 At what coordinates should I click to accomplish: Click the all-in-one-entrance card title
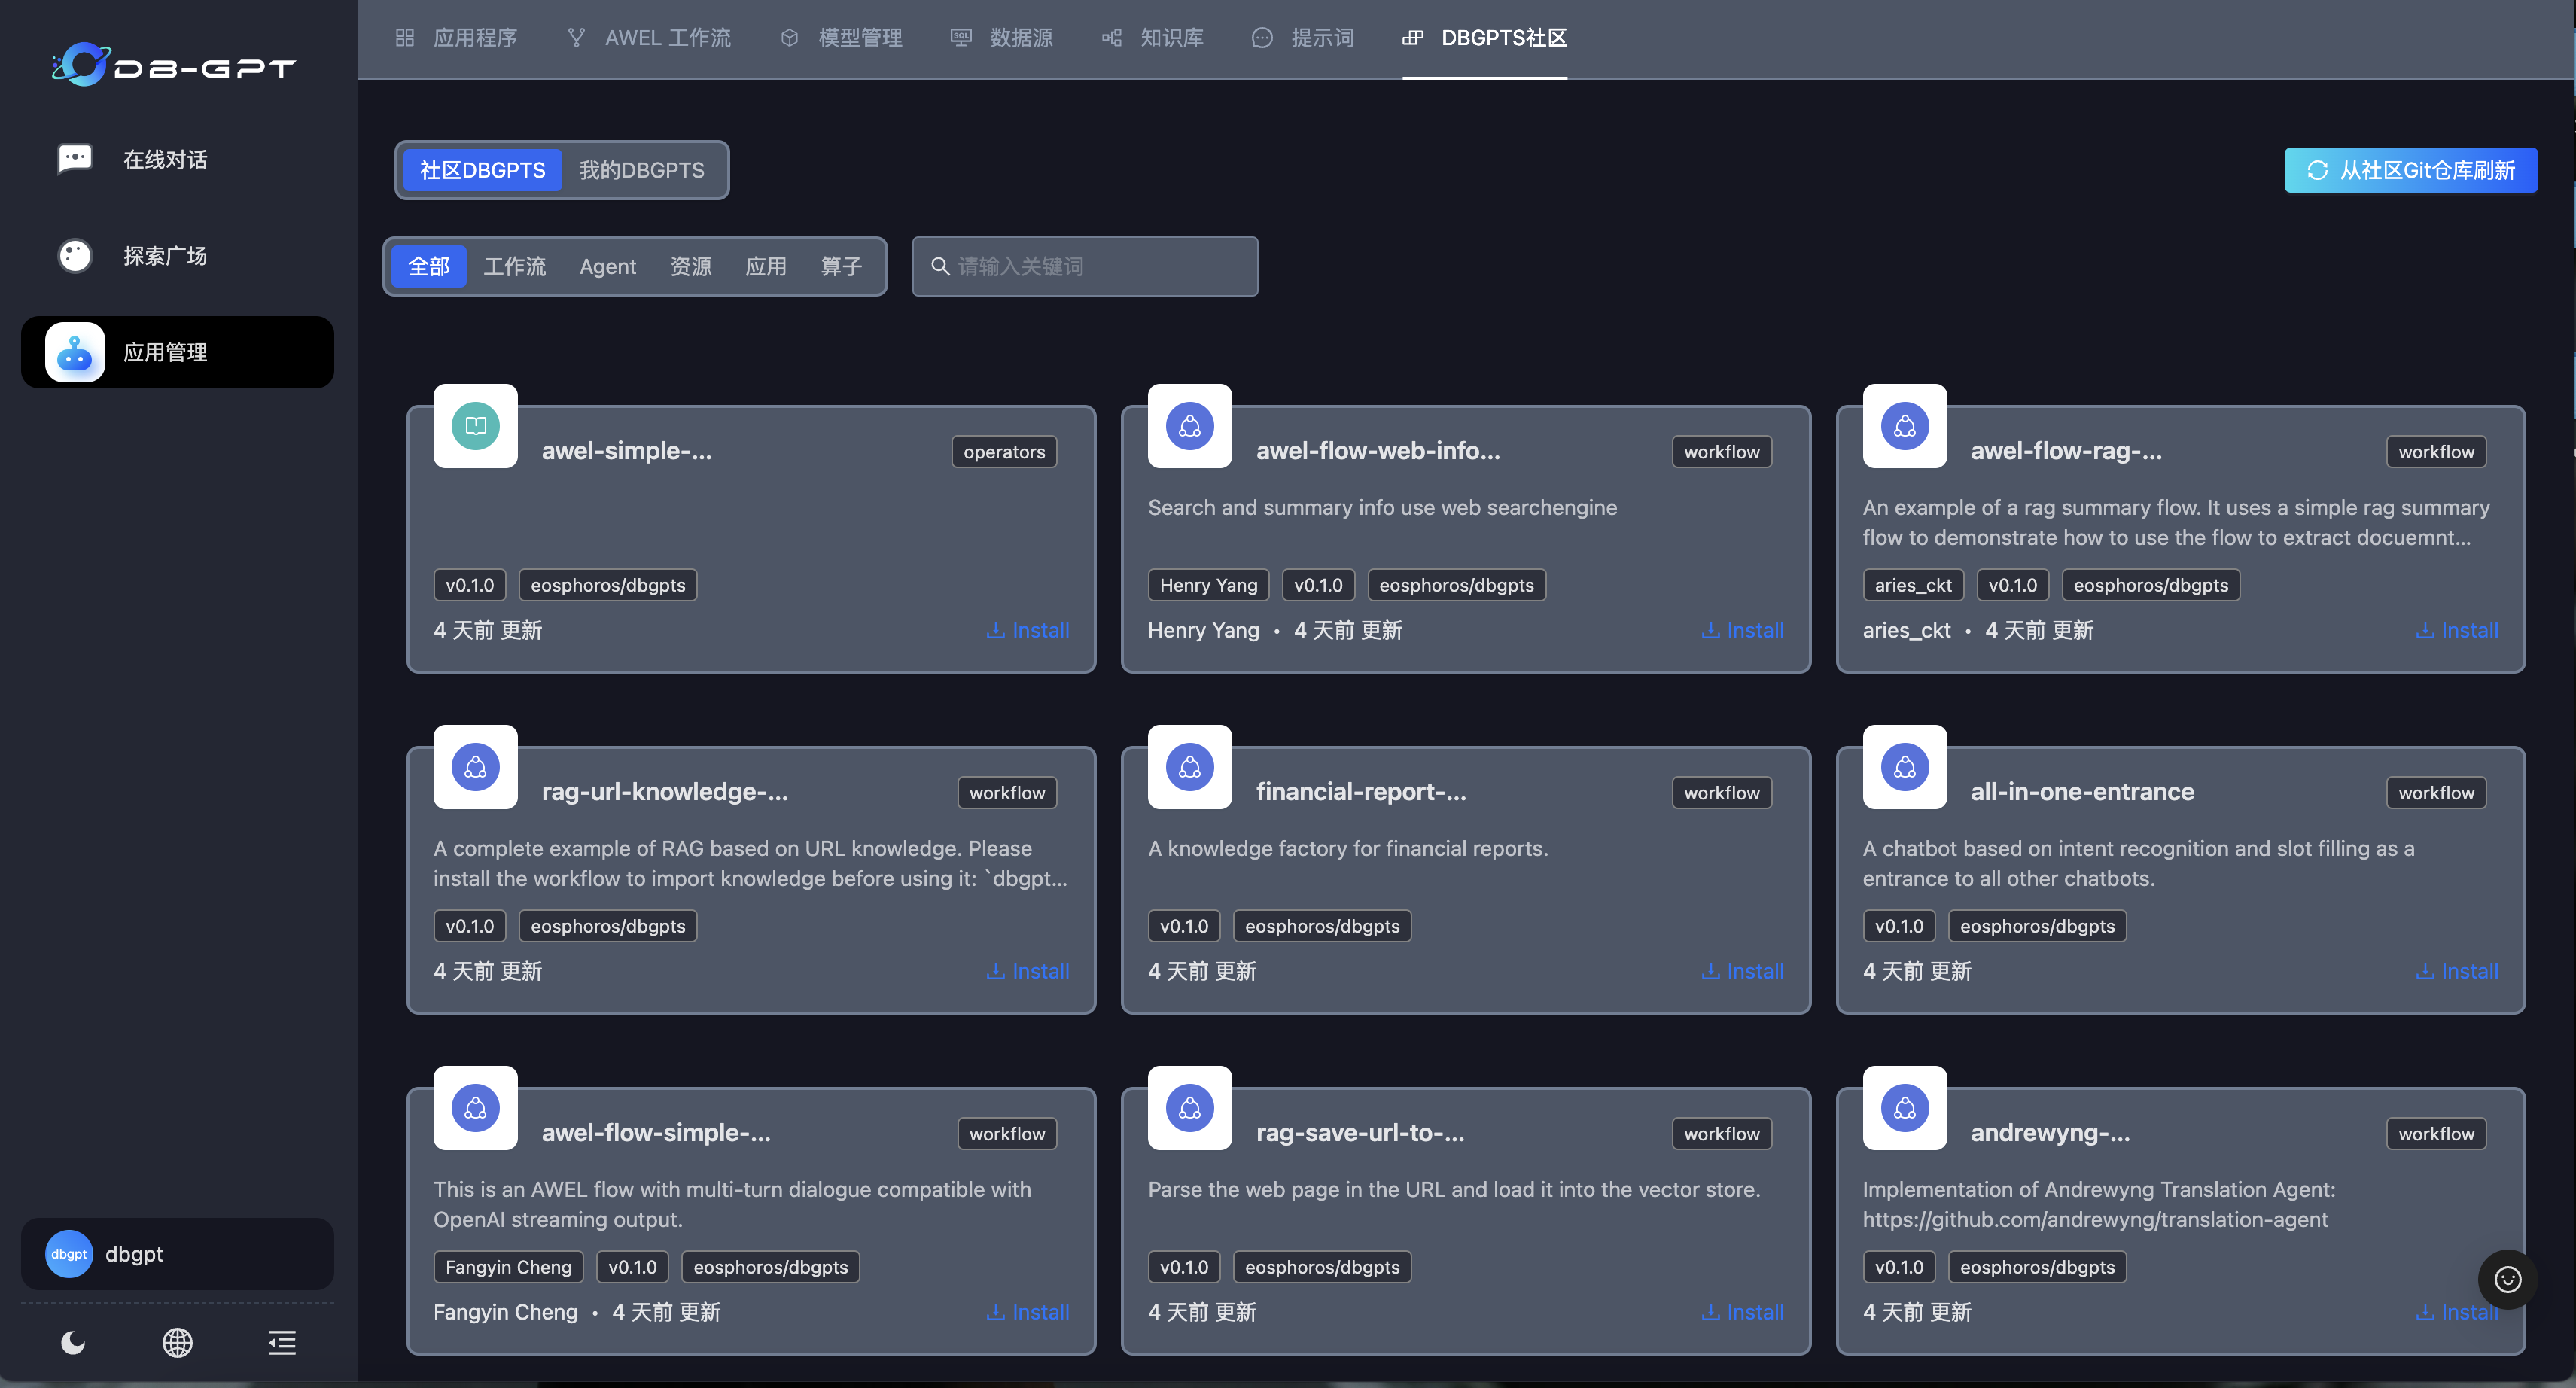[2082, 792]
